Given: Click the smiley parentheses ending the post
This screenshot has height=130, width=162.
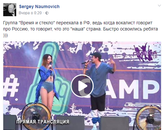Looking at the screenshot, I should tap(6, 36).
